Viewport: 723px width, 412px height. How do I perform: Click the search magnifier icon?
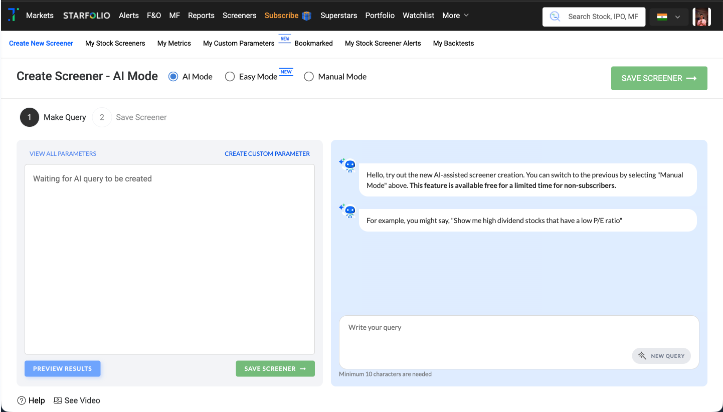[x=555, y=17]
